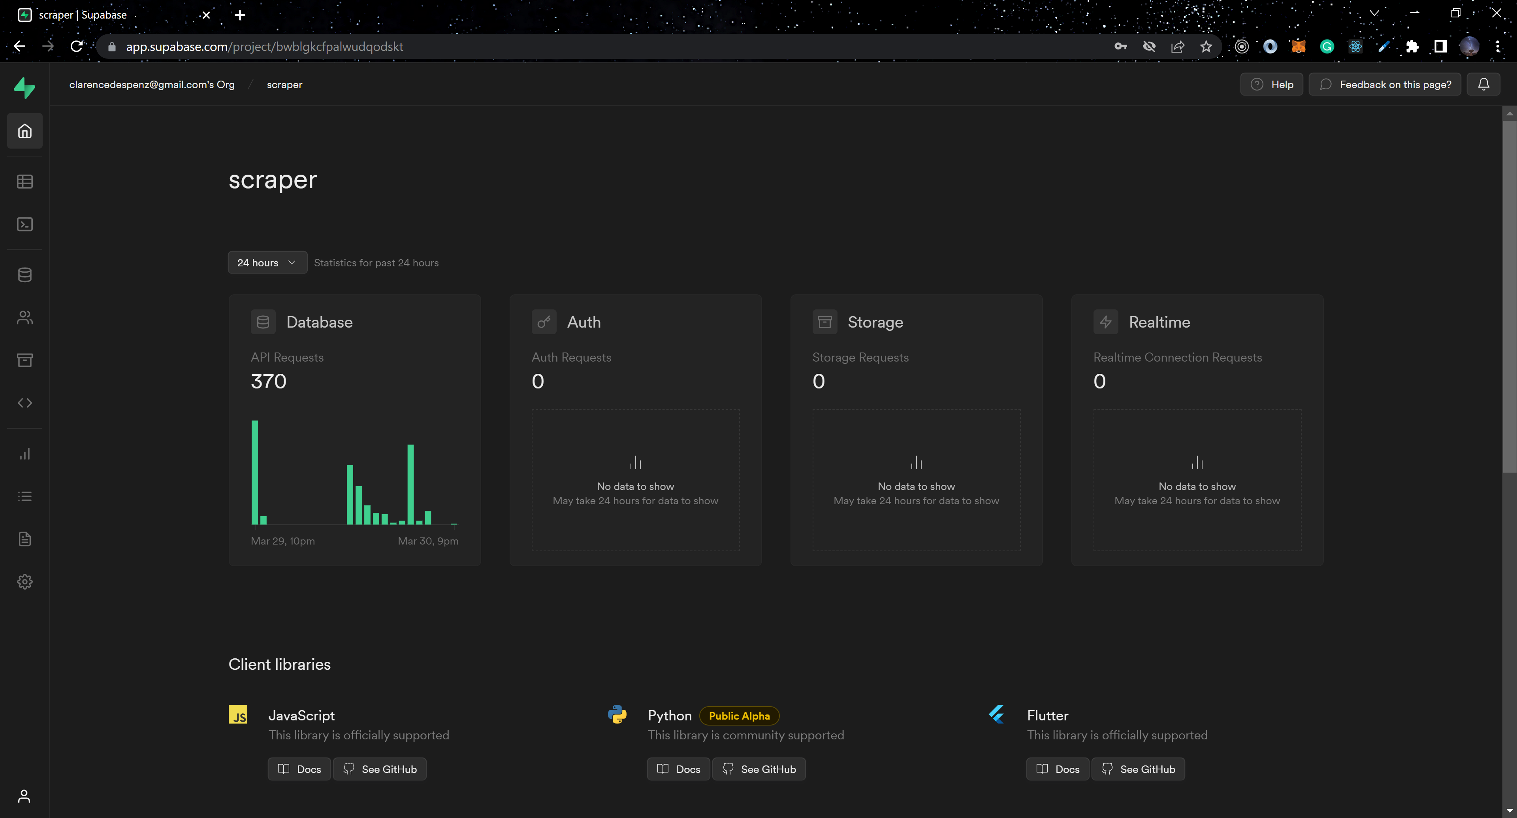
Task: Open Edge Functions code brackets icon
Action: (25, 403)
